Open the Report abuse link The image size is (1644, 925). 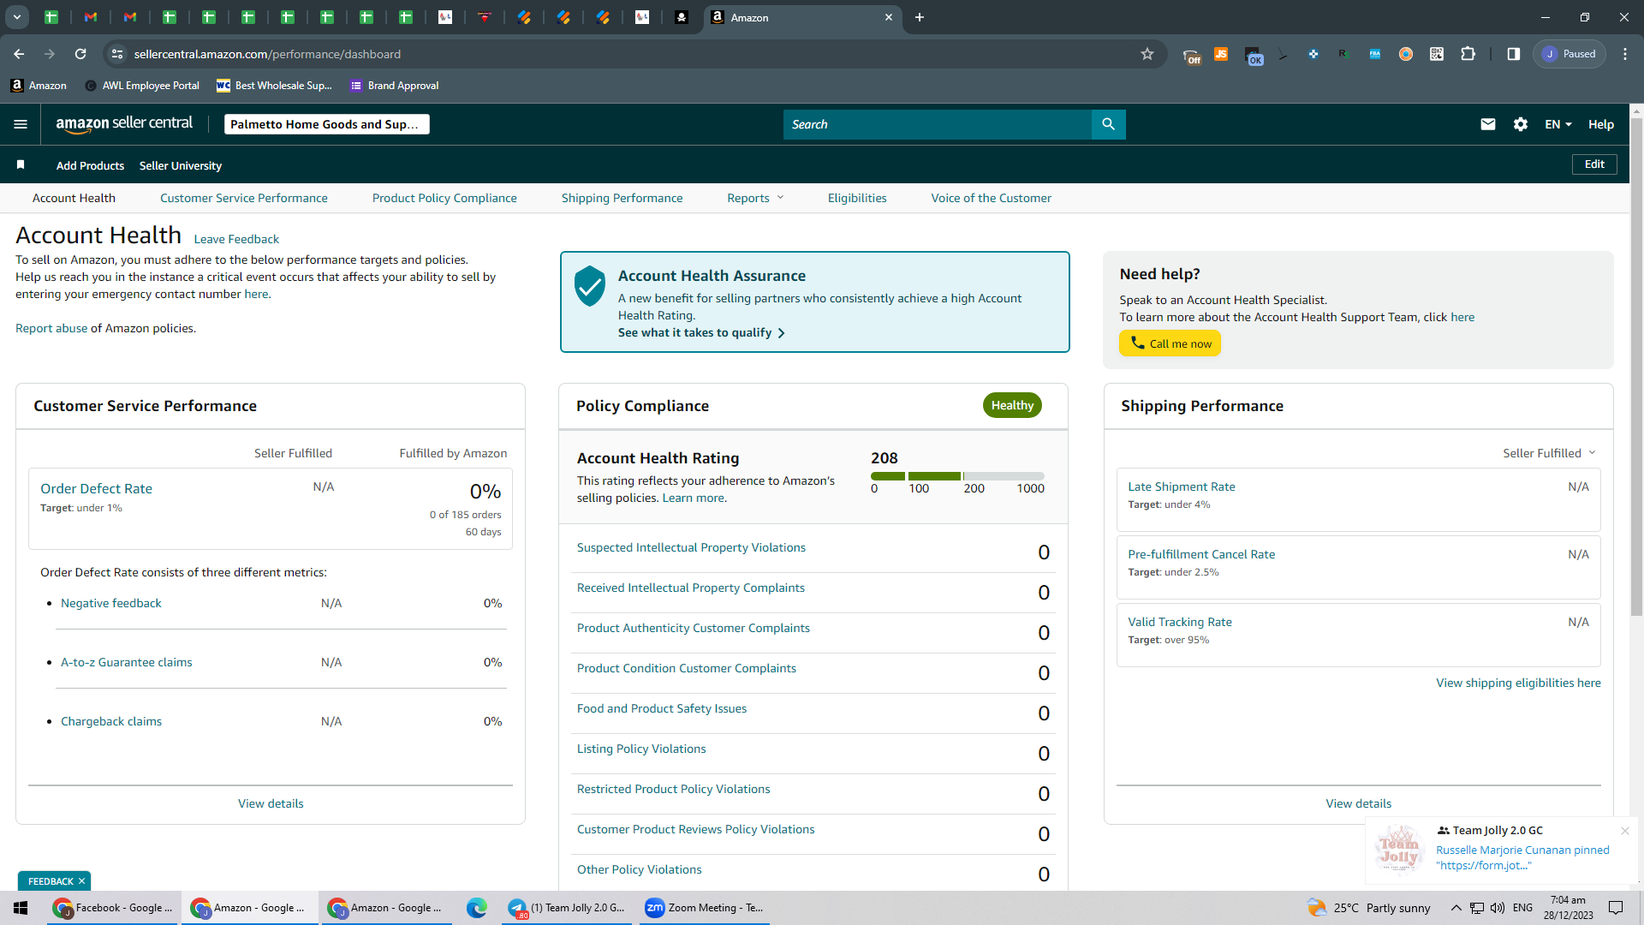(51, 328)
